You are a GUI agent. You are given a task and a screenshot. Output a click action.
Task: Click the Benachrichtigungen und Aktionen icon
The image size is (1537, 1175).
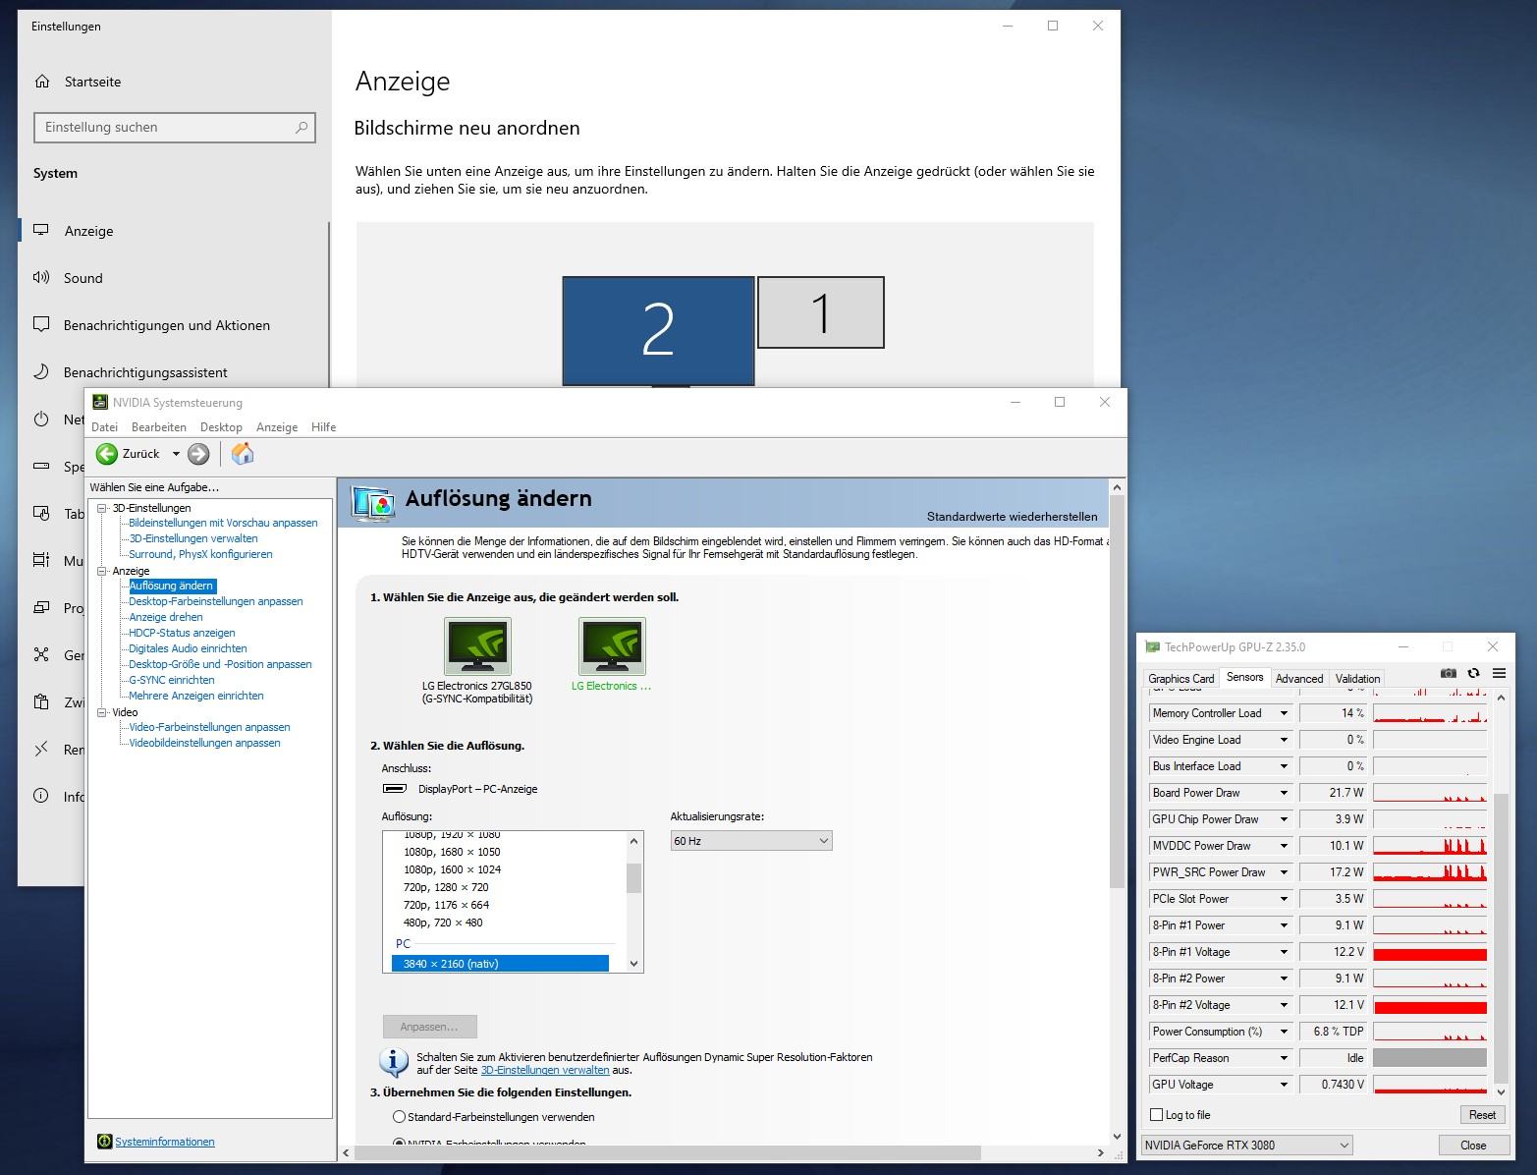tap(41, 324)
